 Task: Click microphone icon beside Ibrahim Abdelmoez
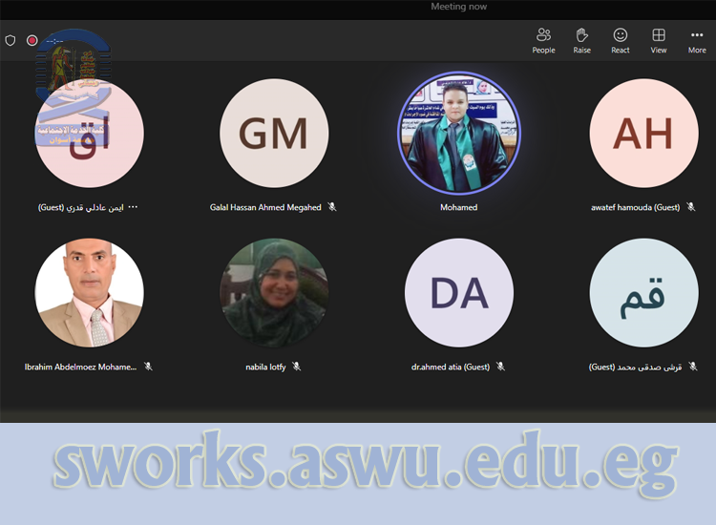pos(148,367)
